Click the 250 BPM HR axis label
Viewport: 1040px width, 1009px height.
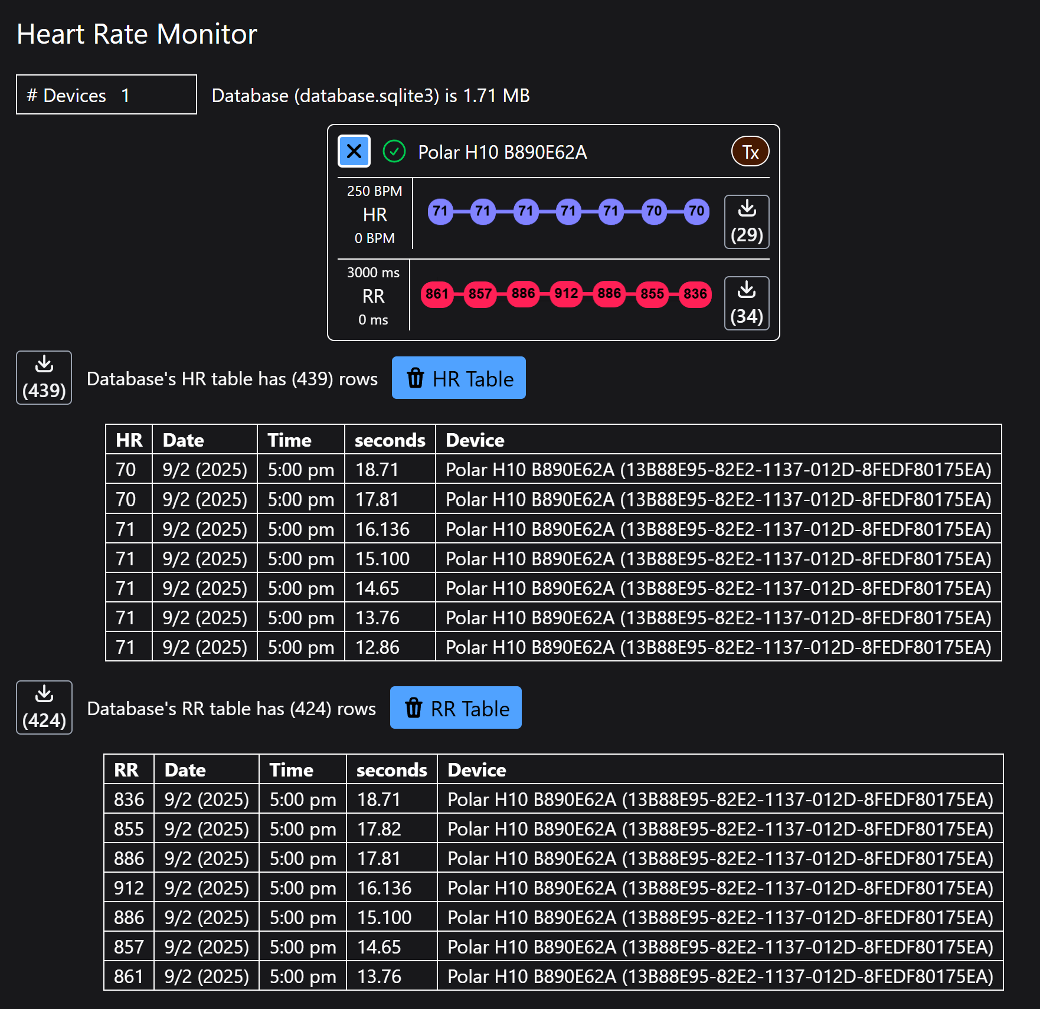[374, 191]
